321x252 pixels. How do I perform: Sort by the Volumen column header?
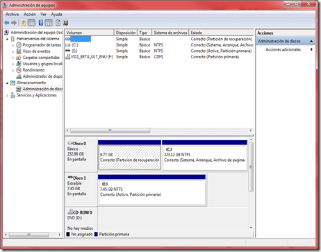90,33
